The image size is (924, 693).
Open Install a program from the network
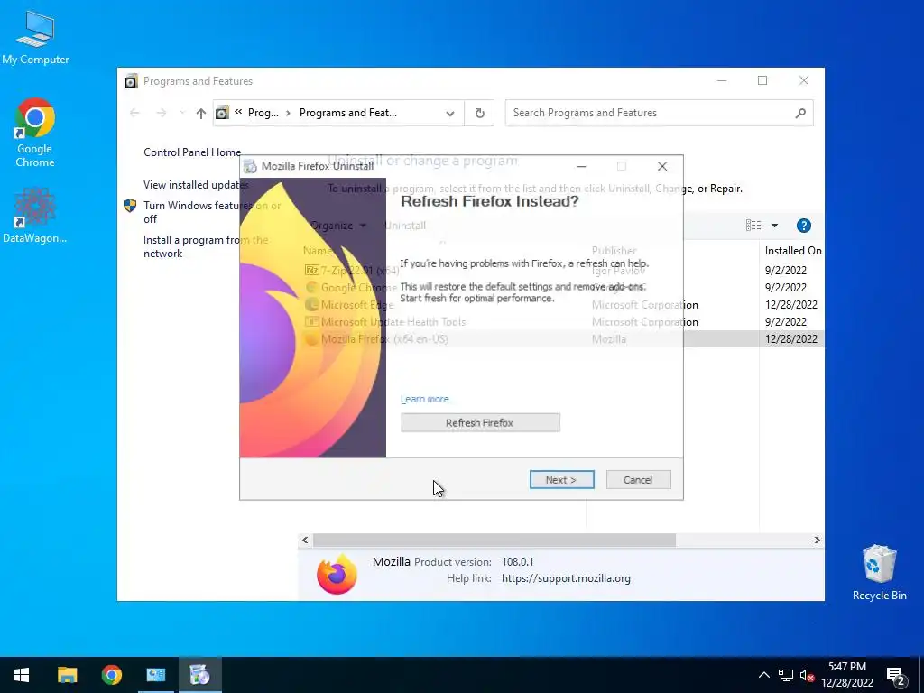pyautogui.click(x=206, y=246)
